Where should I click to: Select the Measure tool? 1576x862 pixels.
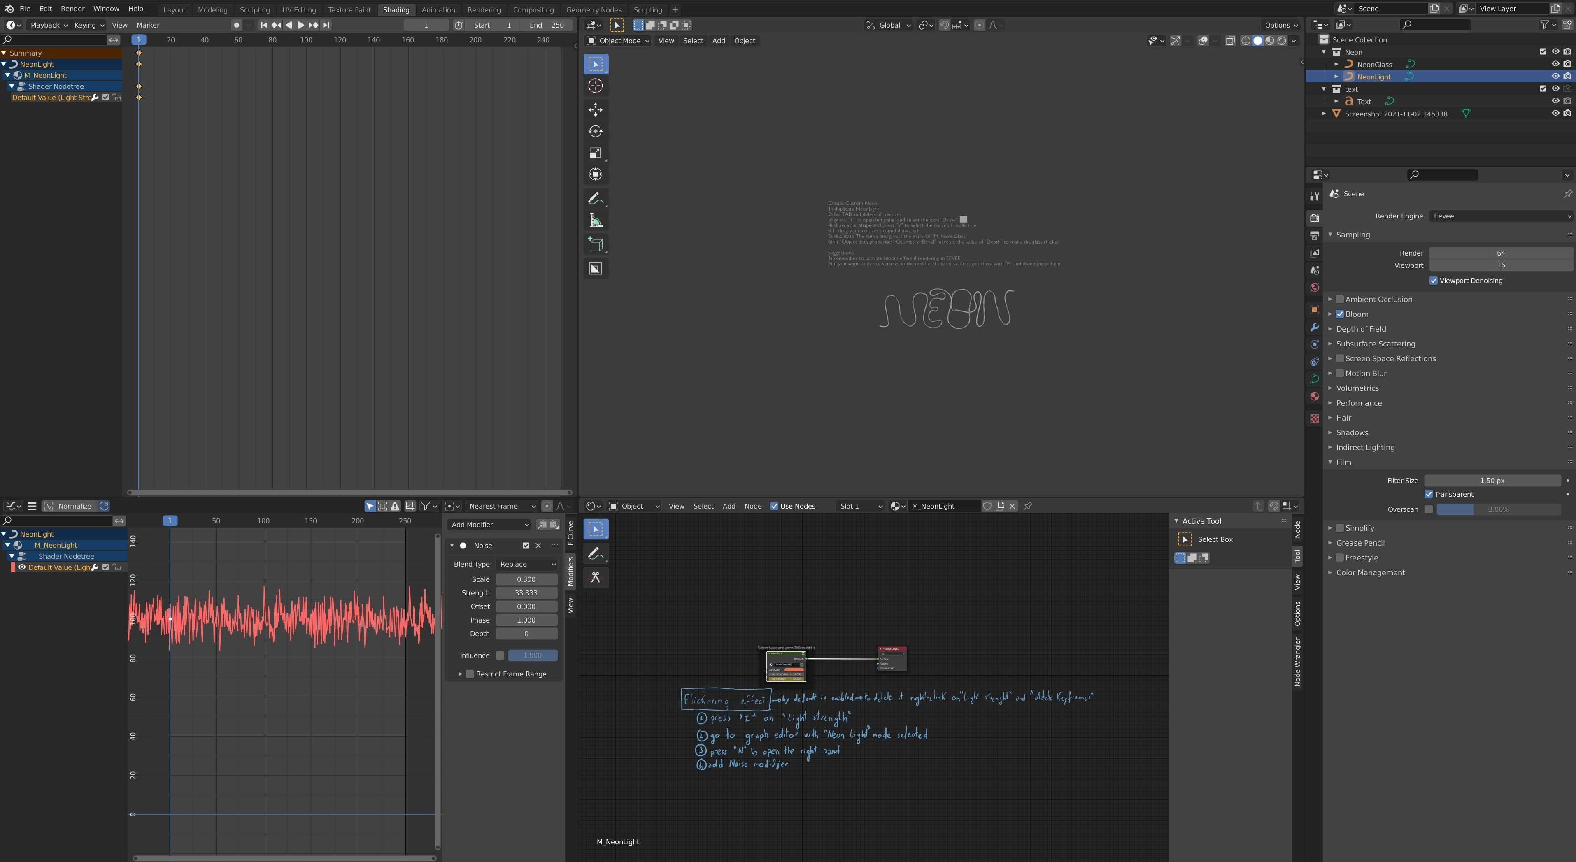pyautogui.click(x=596, y=220)
